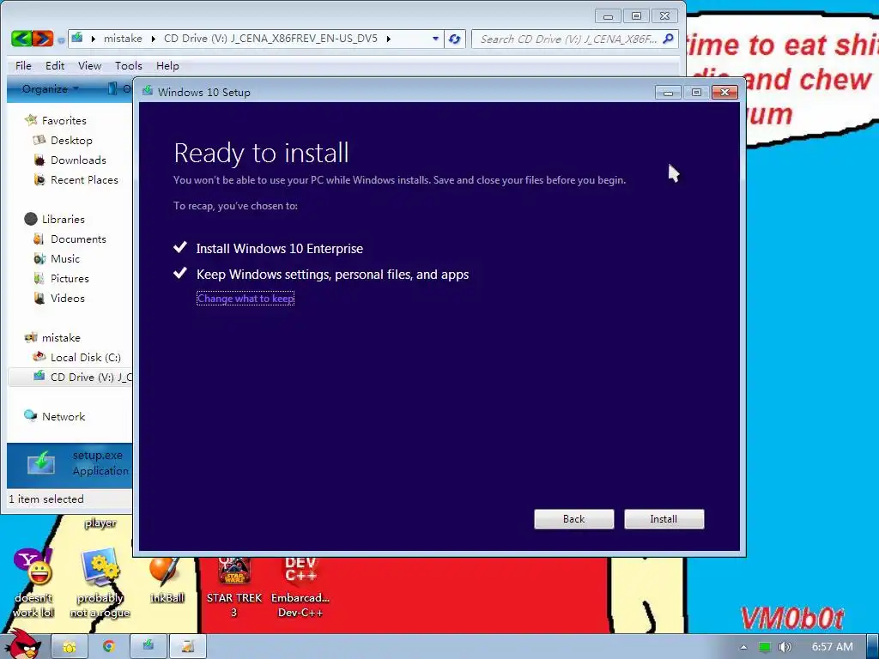Click the search magnifier icon in Explorer
This screenshot has width=879, height=659.
(x=668, y=39)
